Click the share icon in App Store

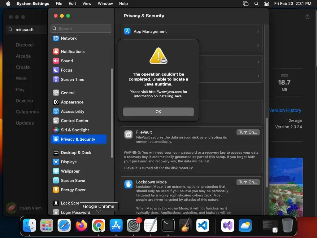pos(307,16)
